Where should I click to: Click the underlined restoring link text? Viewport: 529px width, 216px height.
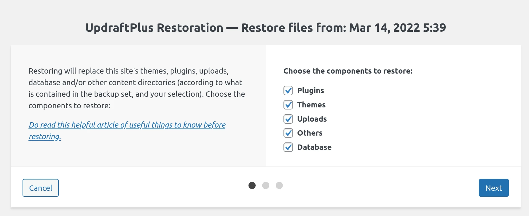tap(44, 137)
